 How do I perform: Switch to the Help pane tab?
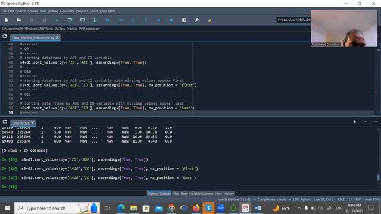(184, 193)
